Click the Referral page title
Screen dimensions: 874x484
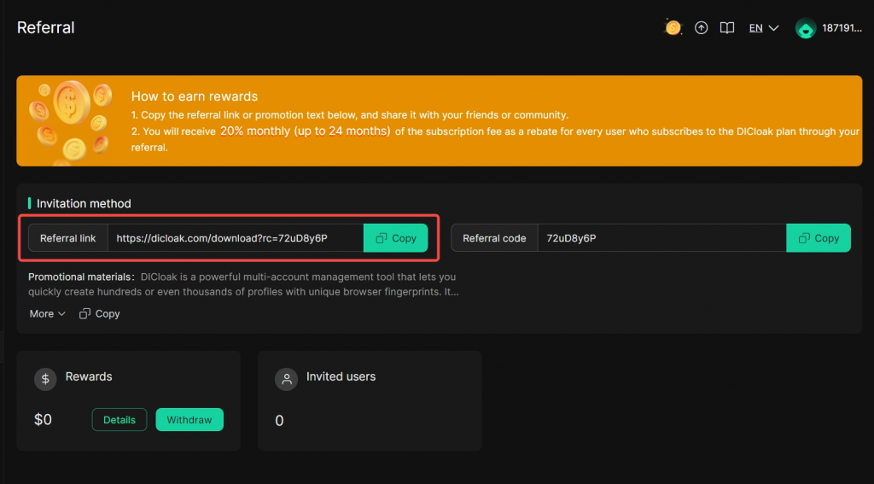[x=46, y=27]
